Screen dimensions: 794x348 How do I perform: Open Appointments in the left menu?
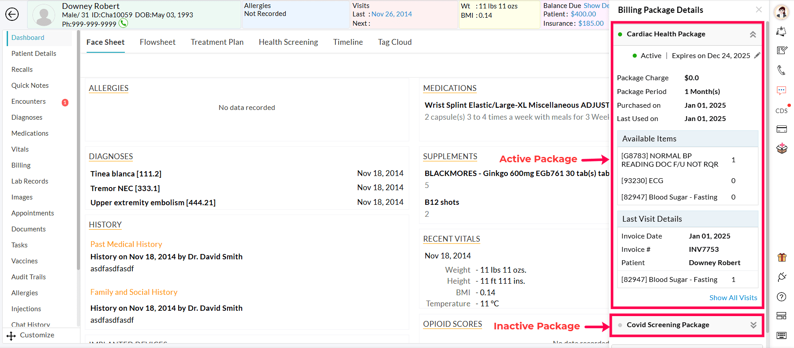click(32, 213)
